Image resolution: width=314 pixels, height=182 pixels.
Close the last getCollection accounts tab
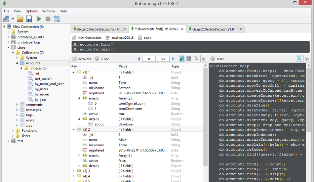(241, 29)
